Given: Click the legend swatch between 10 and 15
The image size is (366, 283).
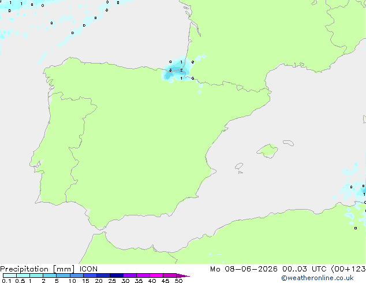Looking at the screenshot, I should [x=77, y=275].
